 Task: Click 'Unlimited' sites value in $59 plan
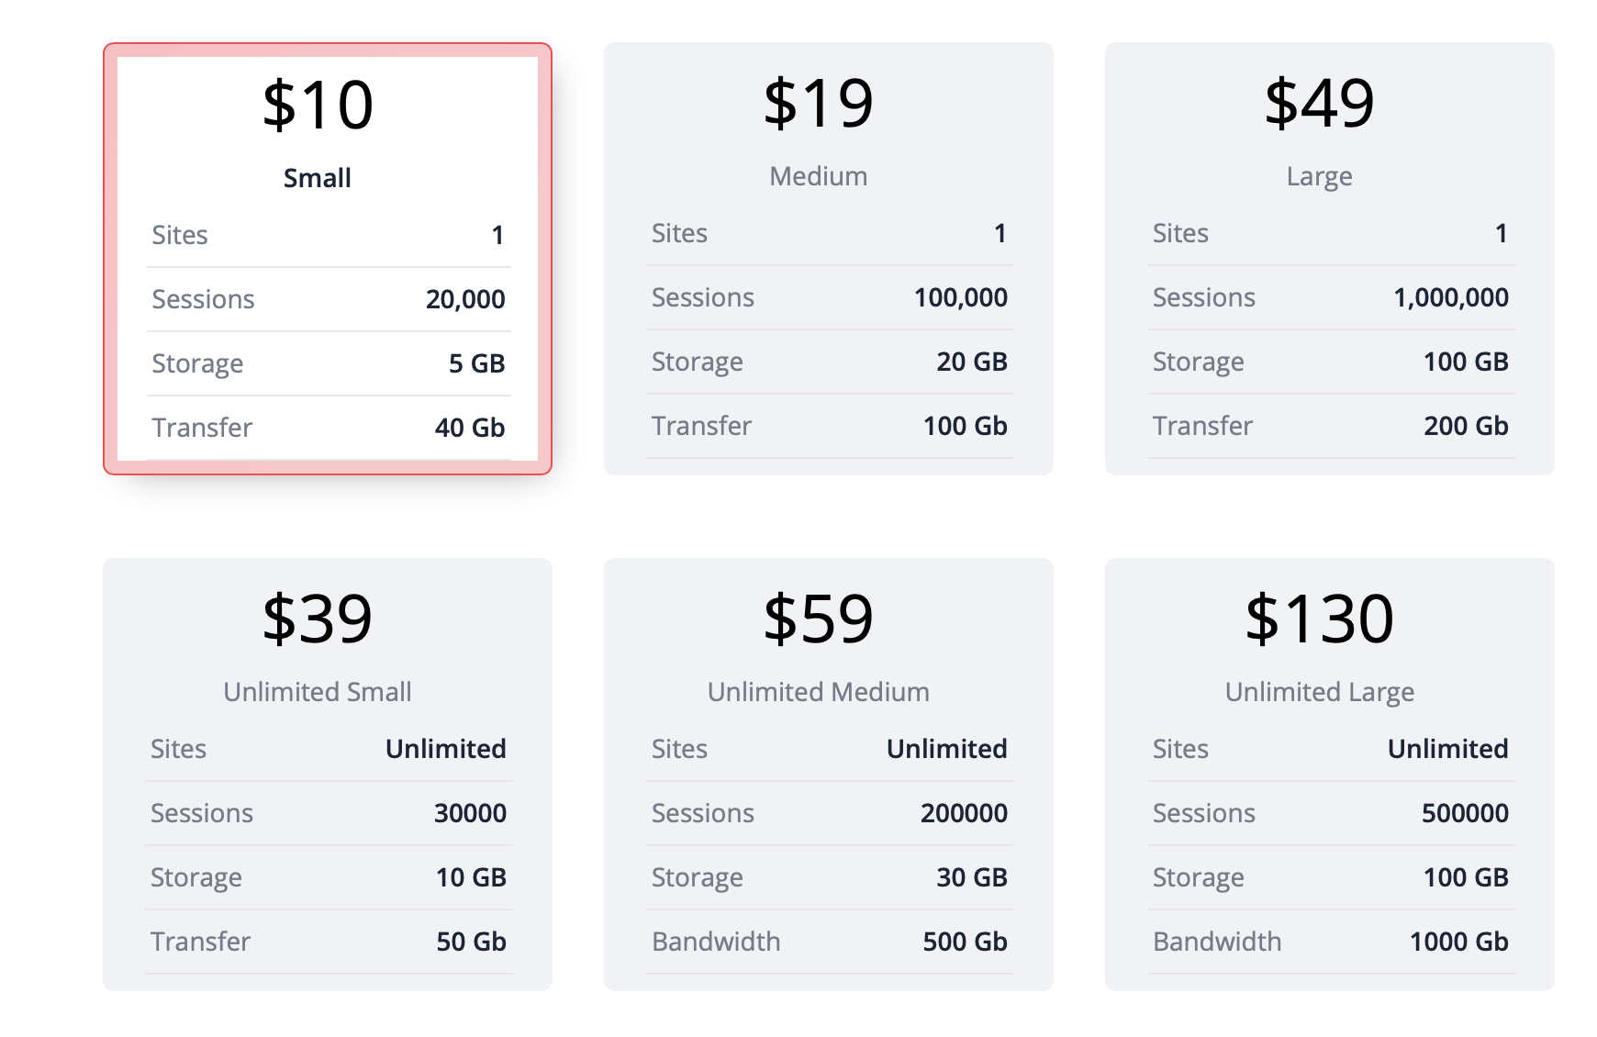click(947, 749)
